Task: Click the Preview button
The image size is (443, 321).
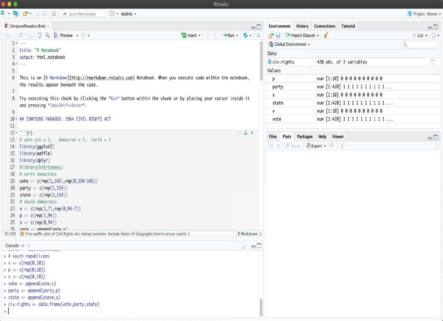Action: tap(64, 35)
